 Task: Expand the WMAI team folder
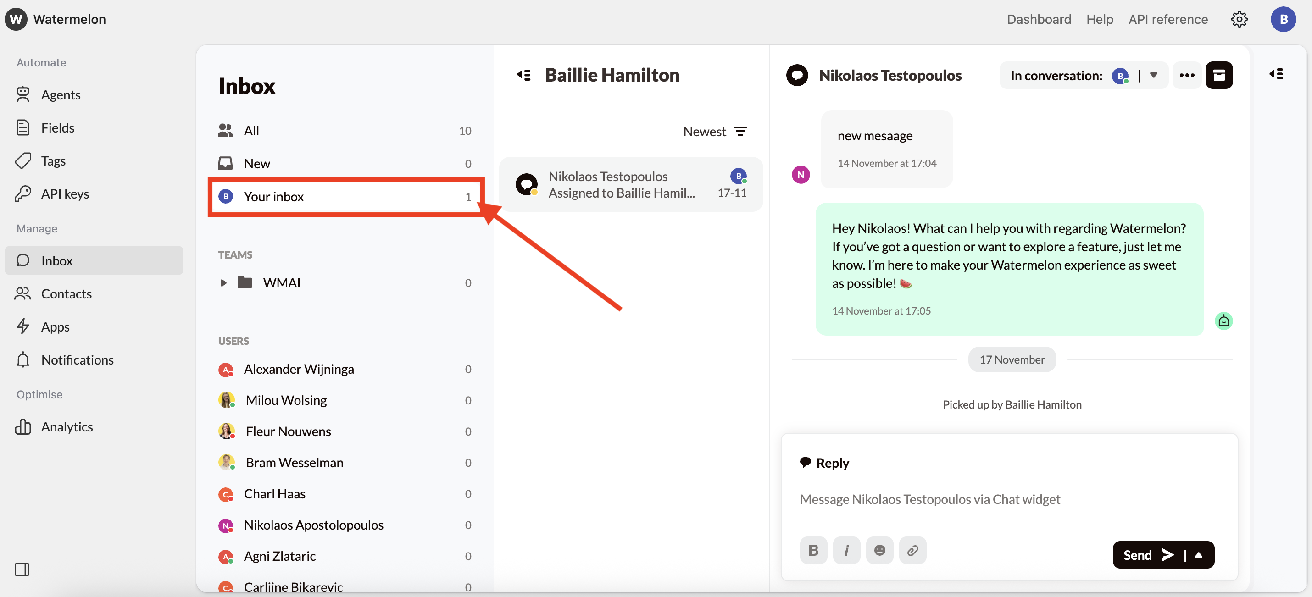point(223,283)
